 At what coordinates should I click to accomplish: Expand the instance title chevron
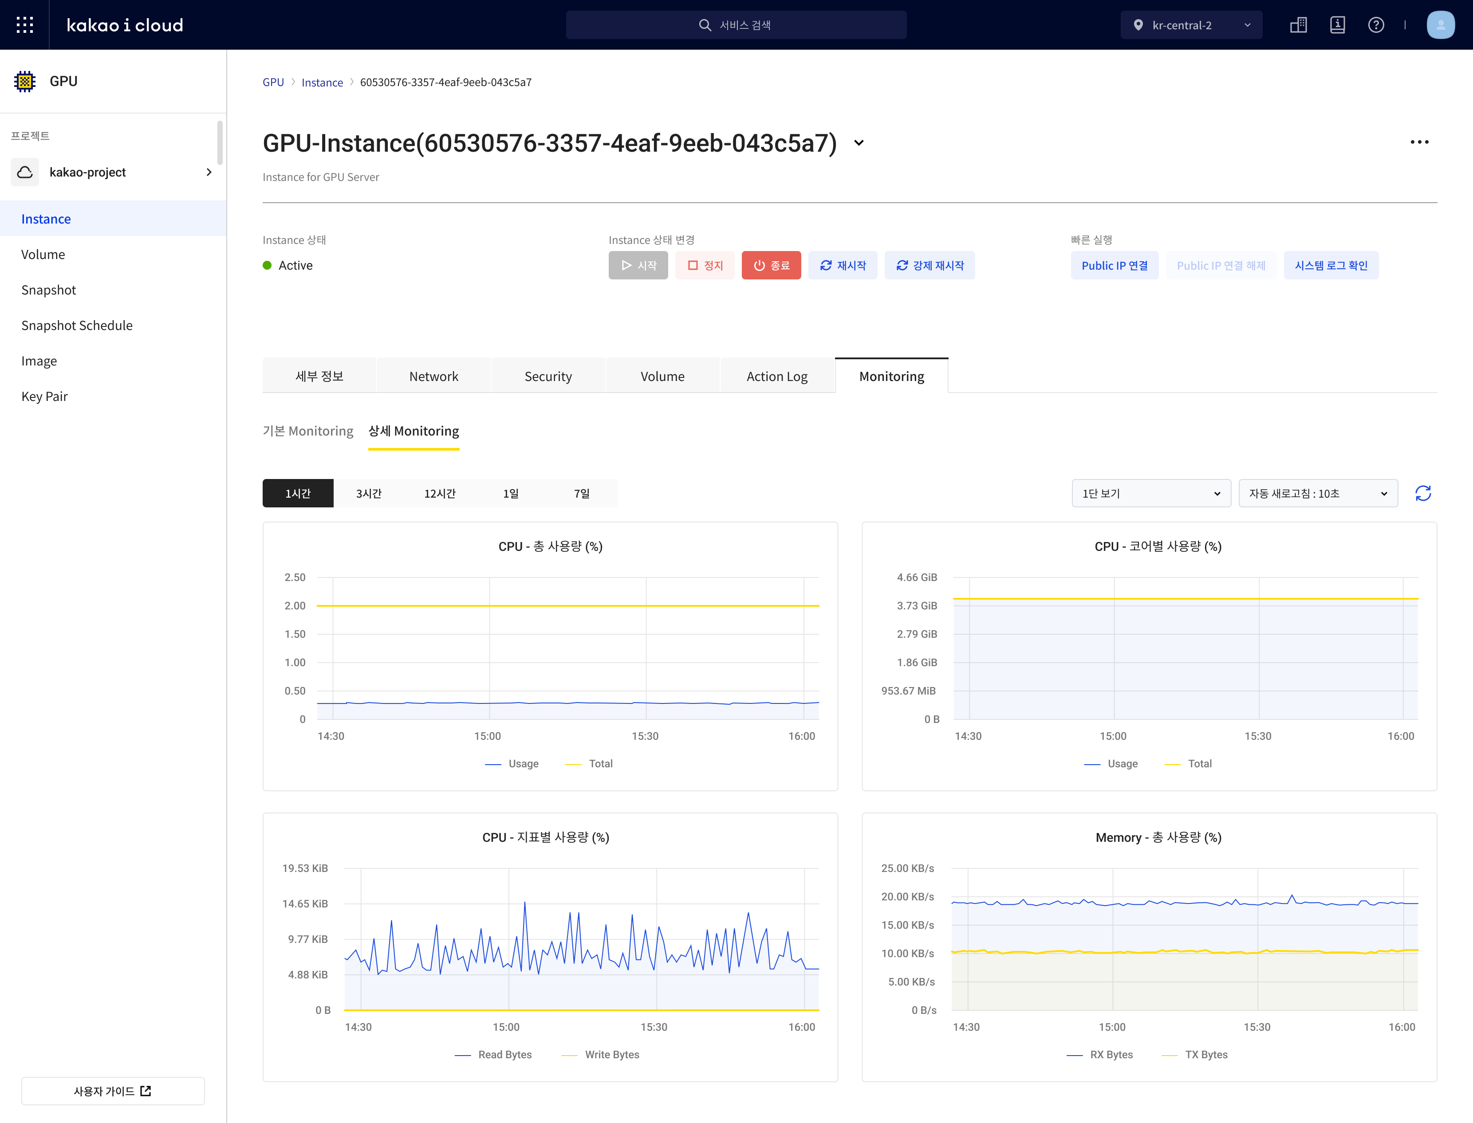click(859, 143)
